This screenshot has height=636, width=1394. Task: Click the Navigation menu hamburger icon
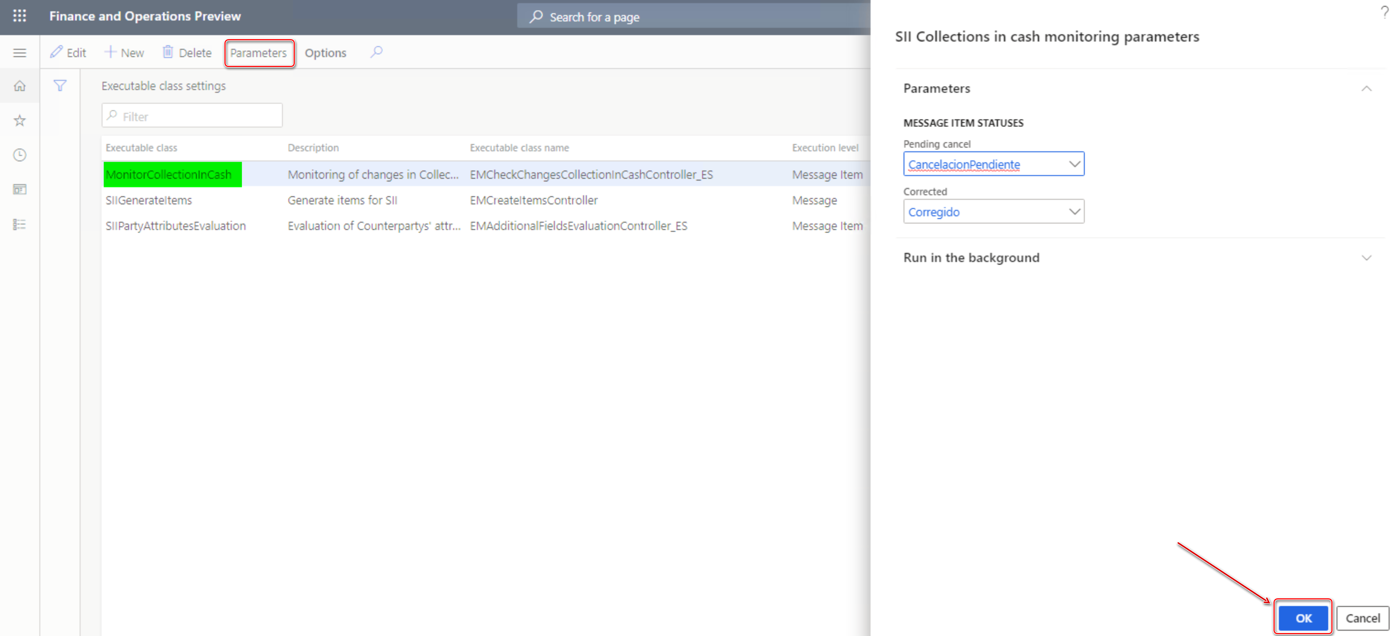(x=19, y=52)
